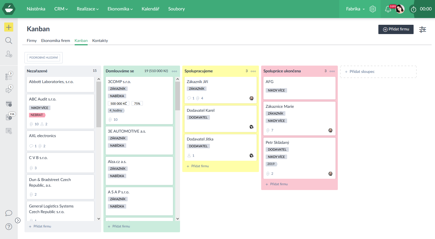Image resolution: width=435 pixels, height=239 pixels.
Task: Click the add user sidebar icon
Action: [x=9, y=54]
